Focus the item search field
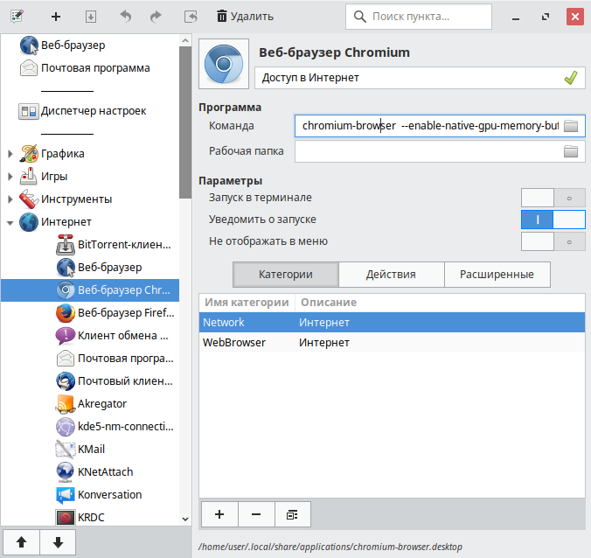 pyautogui.click(x=419, y=17)
